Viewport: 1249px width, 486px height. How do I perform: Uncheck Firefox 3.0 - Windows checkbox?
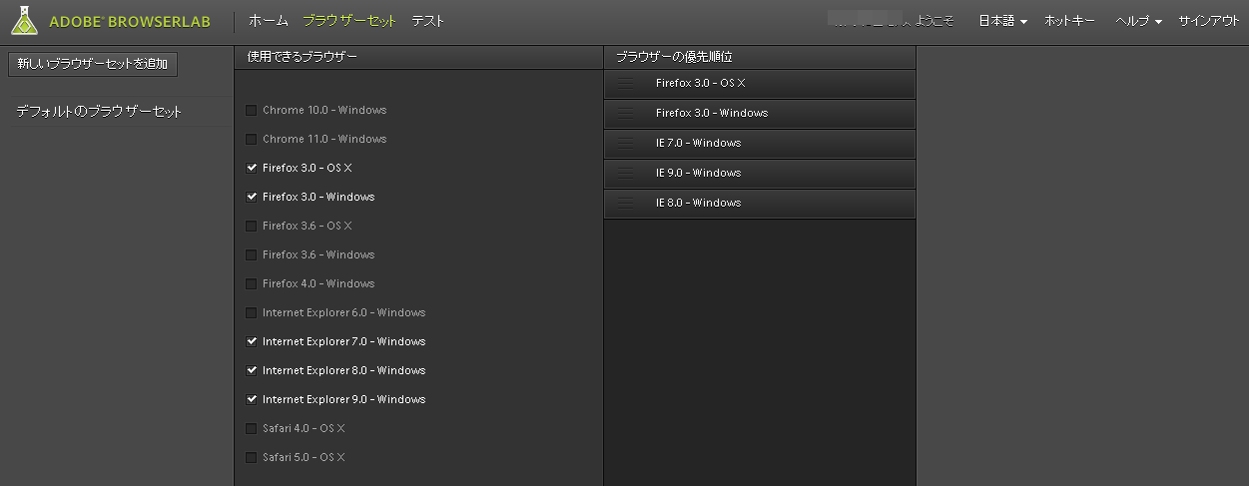(x=252, y=197)
